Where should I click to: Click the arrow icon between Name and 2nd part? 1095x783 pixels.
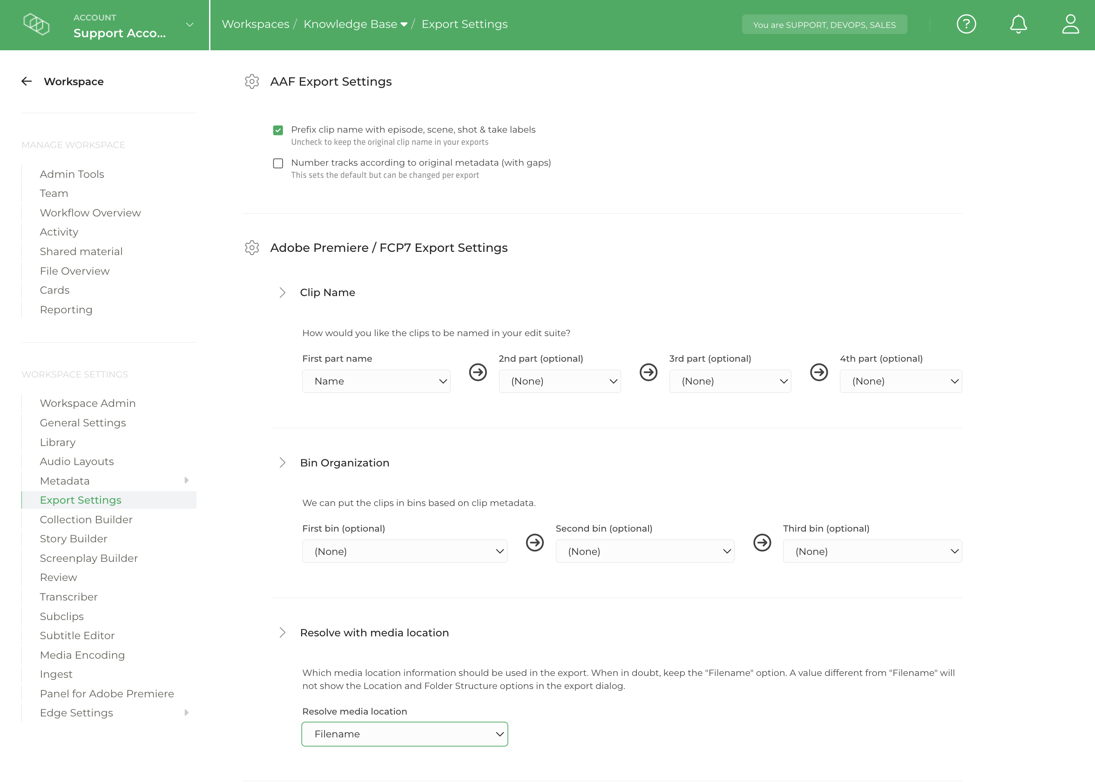point(478,372)
